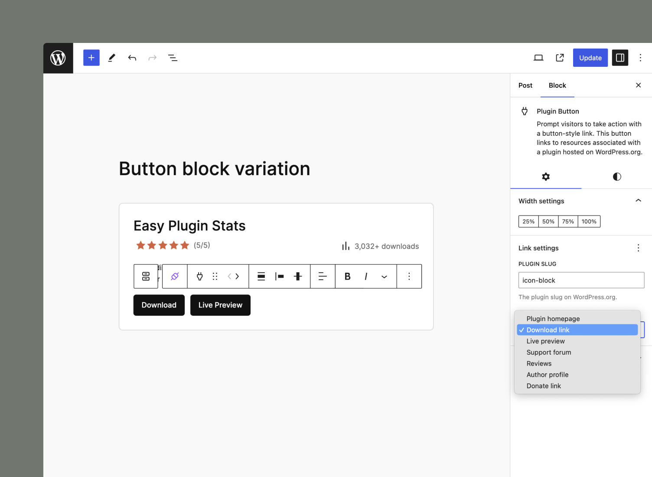Set button width to 25%
Screen dimensions: 652x477
coord(528,221)
